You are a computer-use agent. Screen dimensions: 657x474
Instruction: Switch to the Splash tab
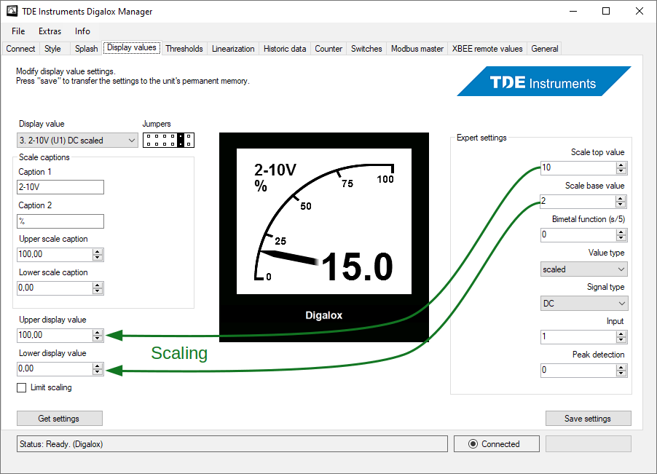tap(87, 49)
